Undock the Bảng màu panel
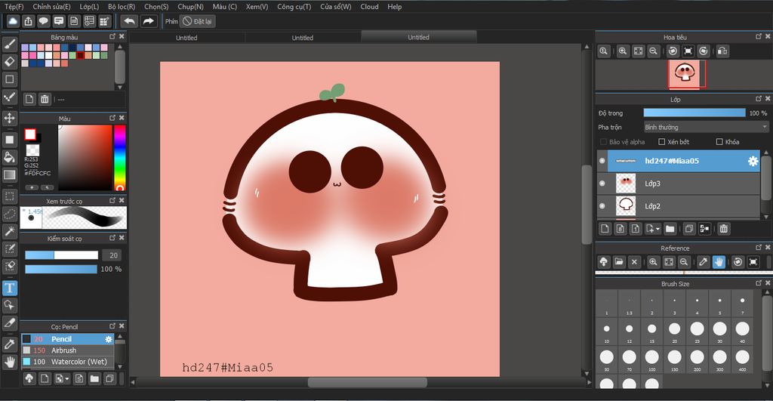773x401 pixels. (x=112, y=36)
